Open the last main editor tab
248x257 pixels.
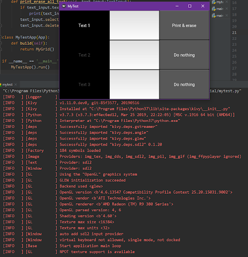220,16
